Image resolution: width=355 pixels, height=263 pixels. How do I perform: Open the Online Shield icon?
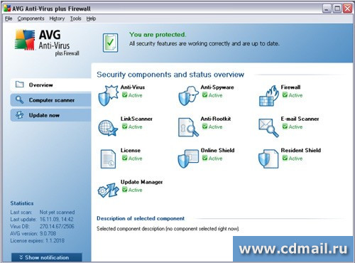point(188,159)
